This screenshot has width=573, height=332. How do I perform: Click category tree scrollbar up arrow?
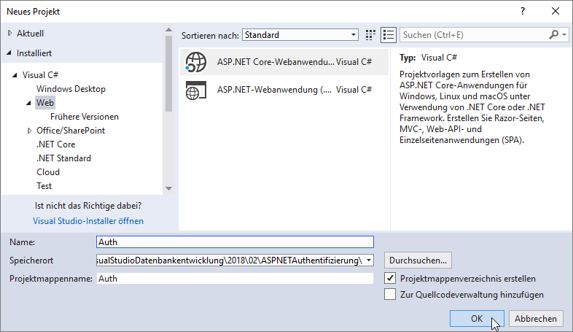(x=168, y=30)
